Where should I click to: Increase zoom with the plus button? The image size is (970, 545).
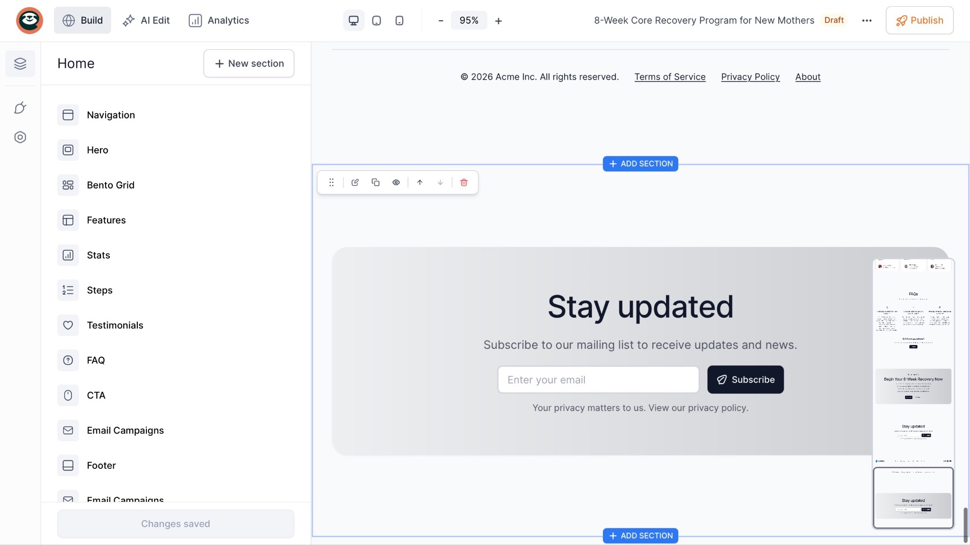pyautogui.click(x=498, y=21)
